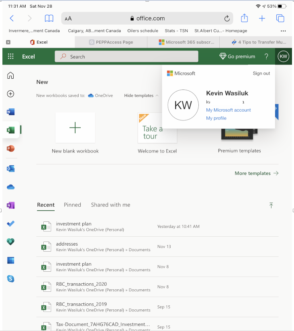Viewport: 294px width, 331px height.
Task: Open St.Albert Cu... Homepage bookmark
Action: 220,31
